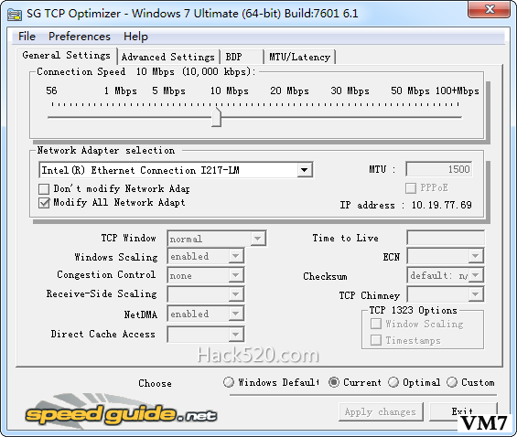Image resolution: width=517 pixels, height=437 pixels.
Task: Open the Preferences menu
Action: pos(79,37)
